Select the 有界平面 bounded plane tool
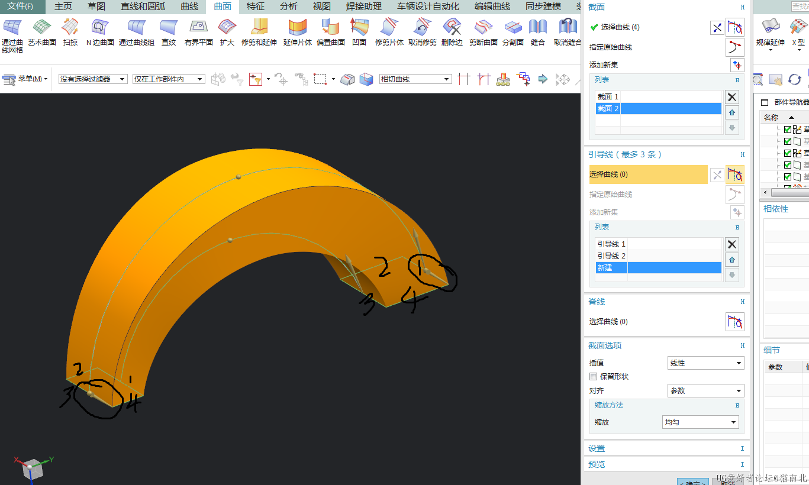 199,33
